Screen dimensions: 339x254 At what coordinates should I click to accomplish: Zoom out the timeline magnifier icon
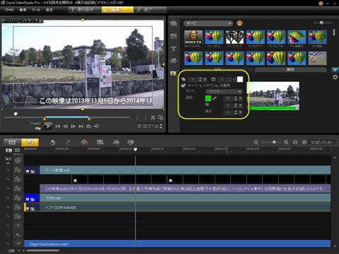tap(256, 143)
